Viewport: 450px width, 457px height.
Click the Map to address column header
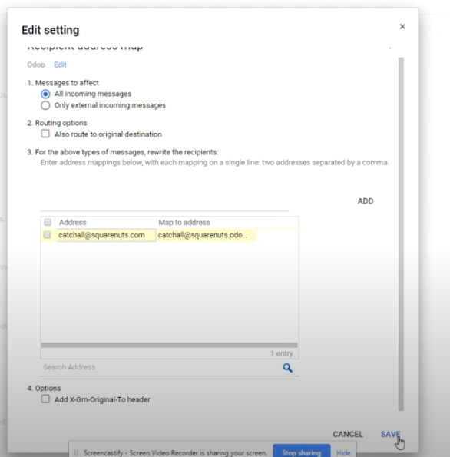184,223
